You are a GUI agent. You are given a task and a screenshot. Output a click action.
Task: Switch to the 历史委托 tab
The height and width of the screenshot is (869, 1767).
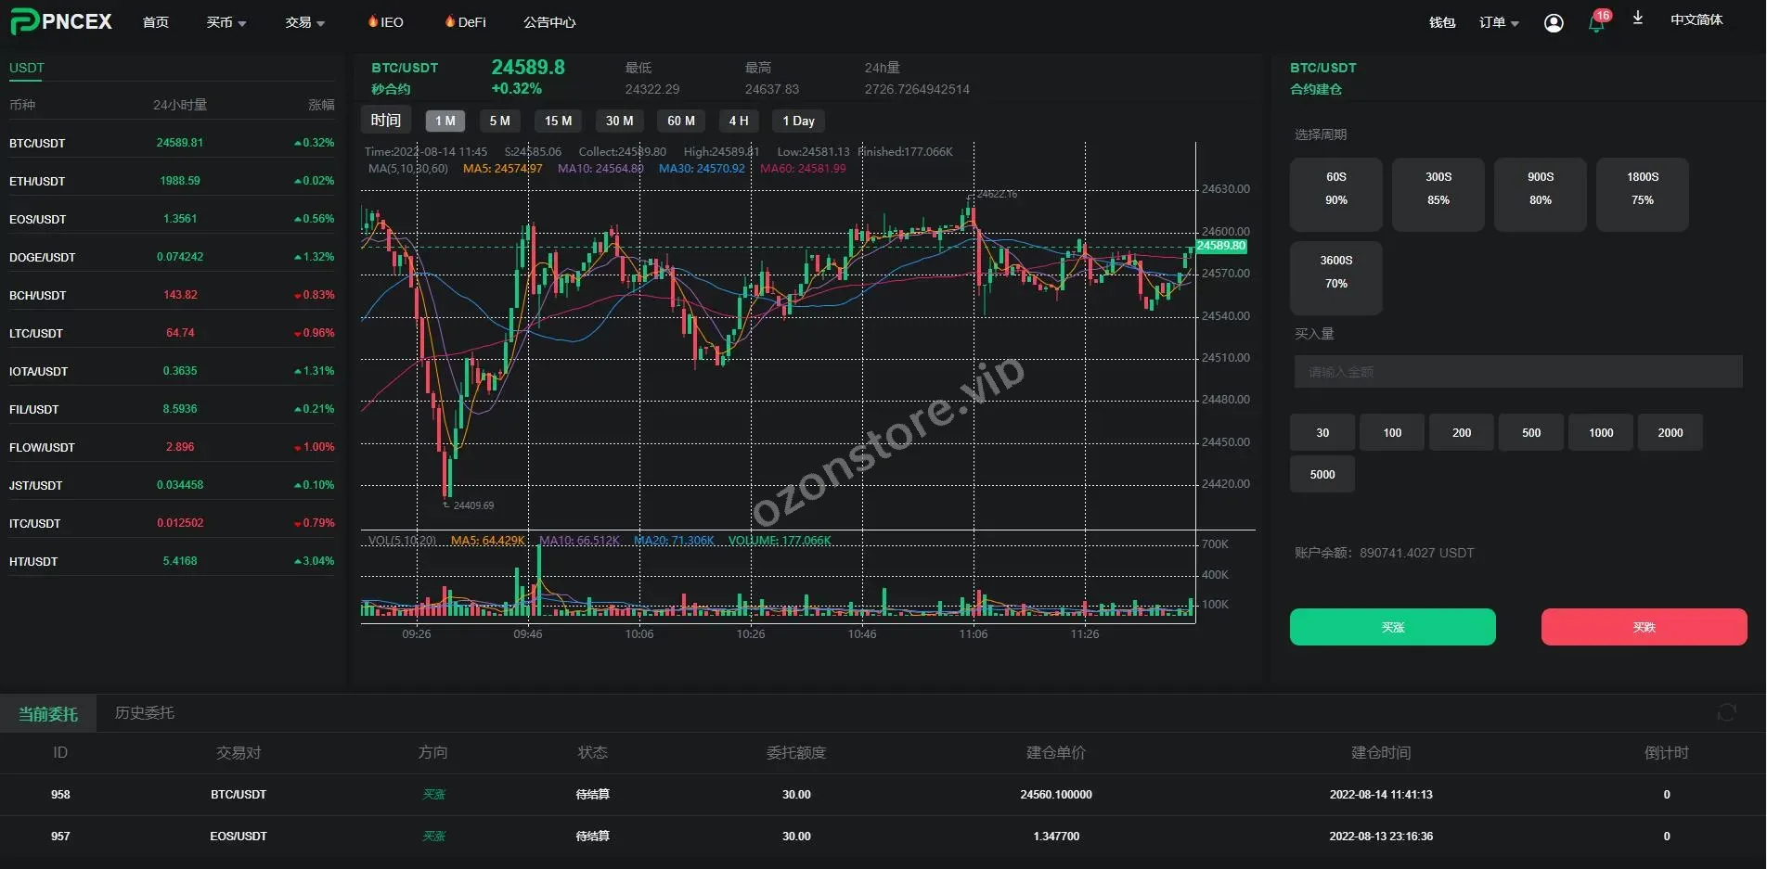click(x=144, y=712)
